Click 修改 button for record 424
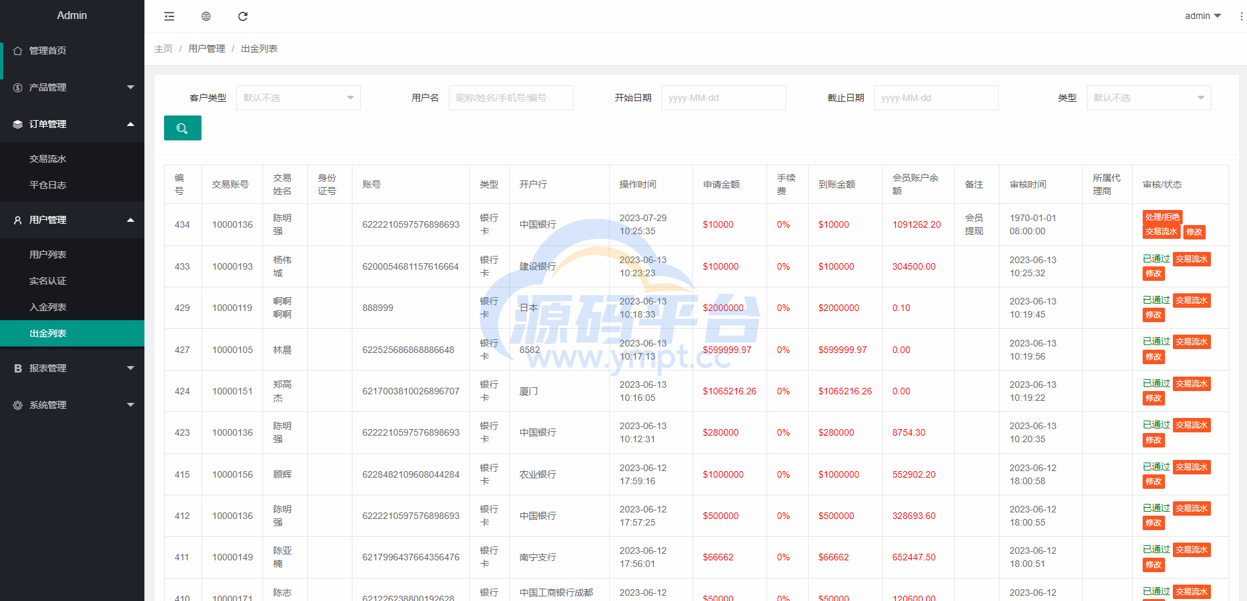 1154,398
